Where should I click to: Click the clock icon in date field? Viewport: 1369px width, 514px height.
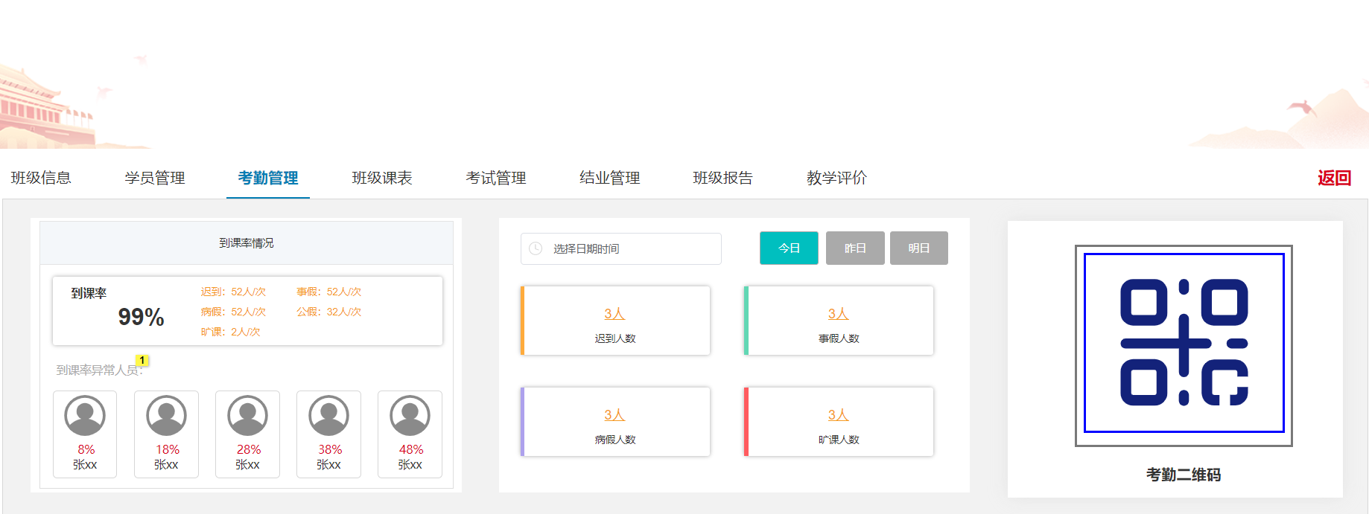[x=536, y=248]
